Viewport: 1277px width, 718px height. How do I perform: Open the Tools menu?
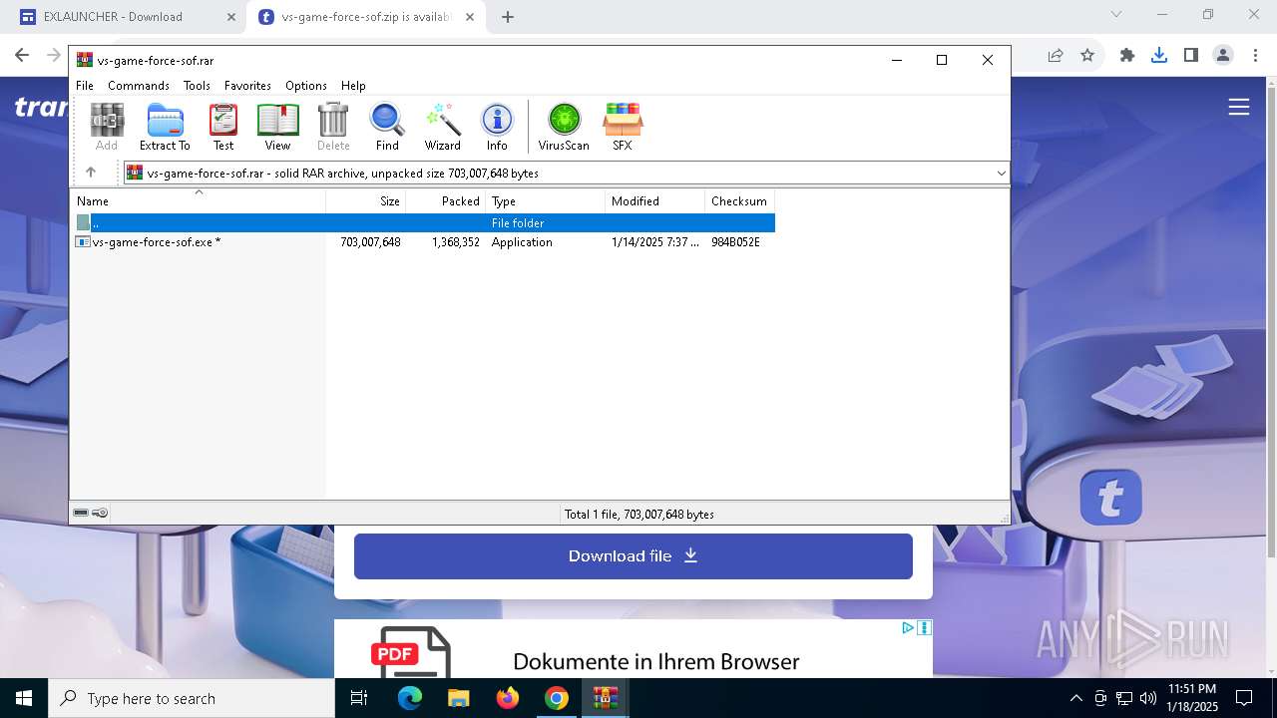click(197, 86)
